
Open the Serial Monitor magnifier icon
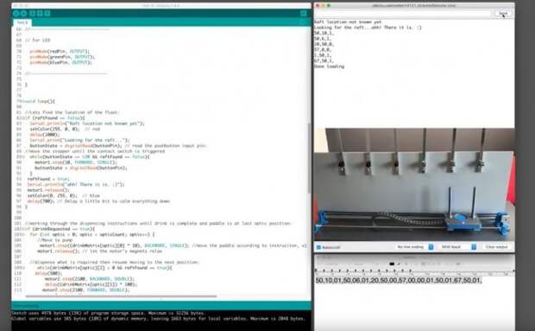[x=304, y=13]
